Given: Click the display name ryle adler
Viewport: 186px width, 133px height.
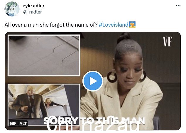Looking at the screenshot, I should pyautogui.click(x=34, y=6).
